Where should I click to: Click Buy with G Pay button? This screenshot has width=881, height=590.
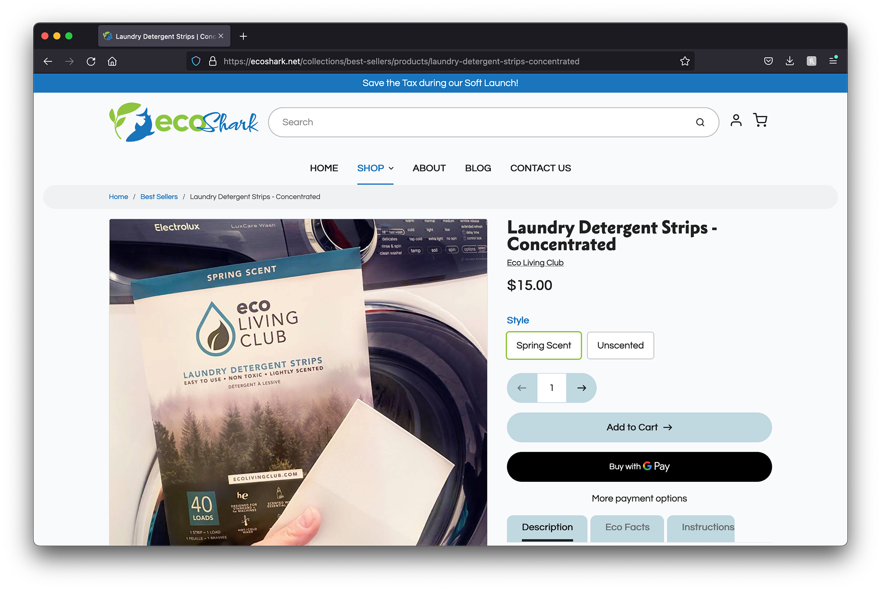point(639,467)
